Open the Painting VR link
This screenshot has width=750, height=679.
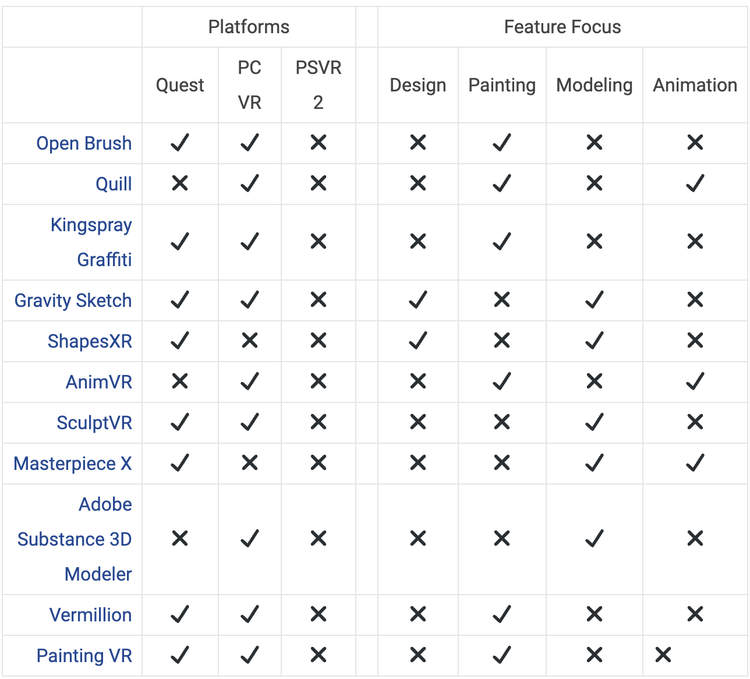tap(84, 656)
